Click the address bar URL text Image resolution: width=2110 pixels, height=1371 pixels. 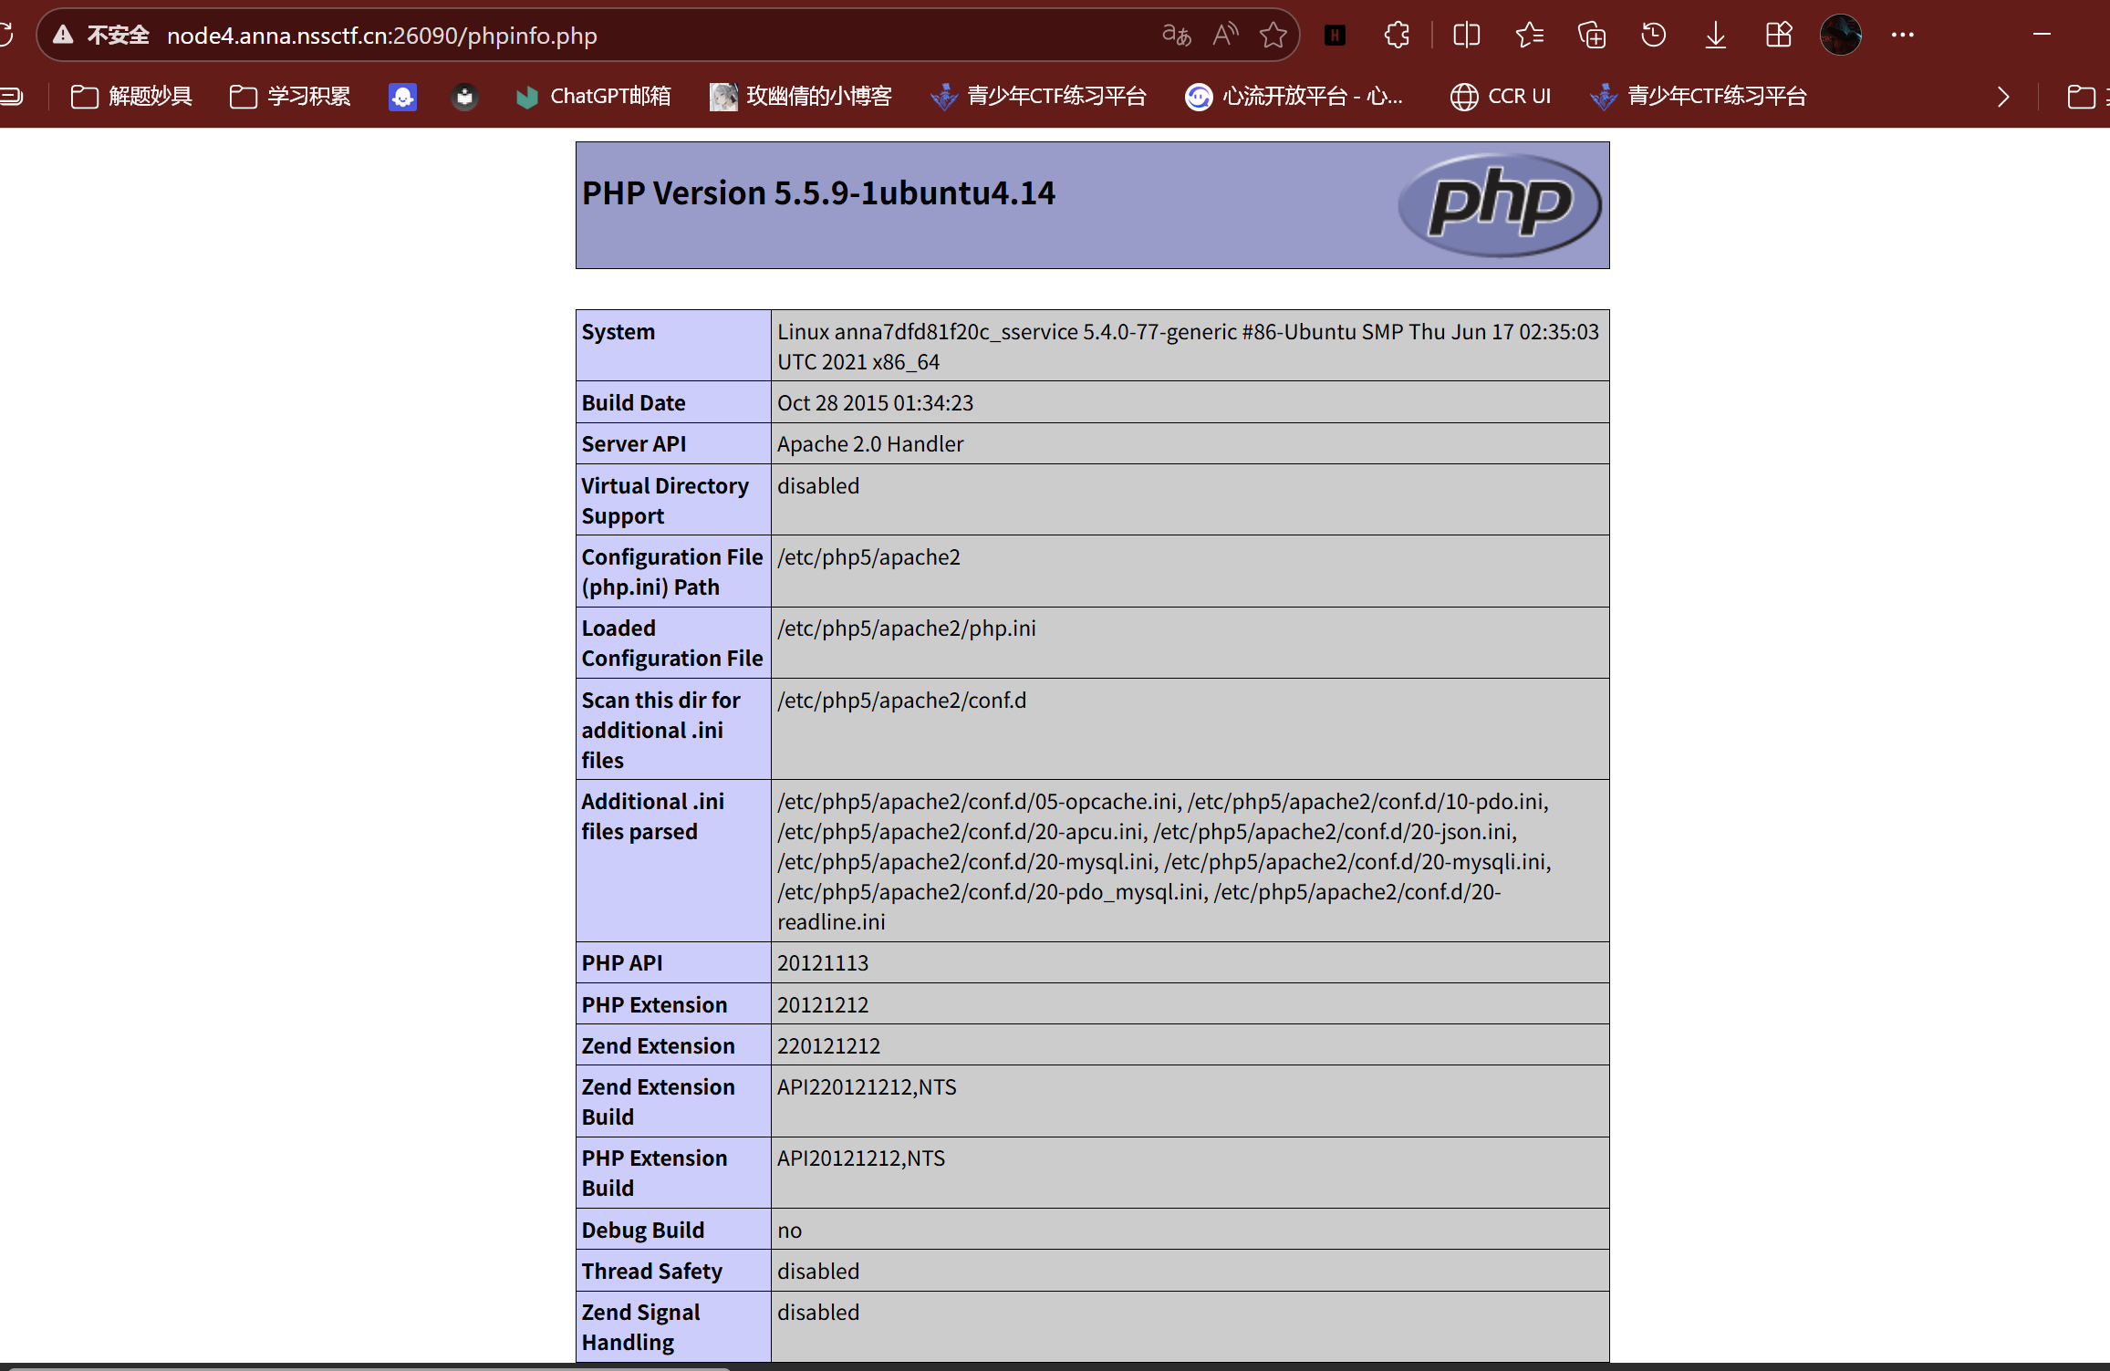tap(381, 36)
